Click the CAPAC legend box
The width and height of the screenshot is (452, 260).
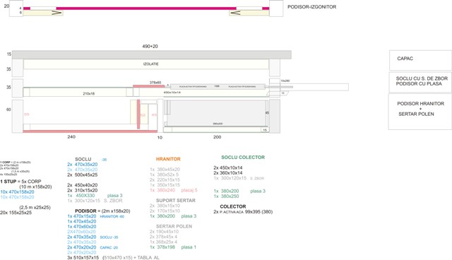point(420,60)
